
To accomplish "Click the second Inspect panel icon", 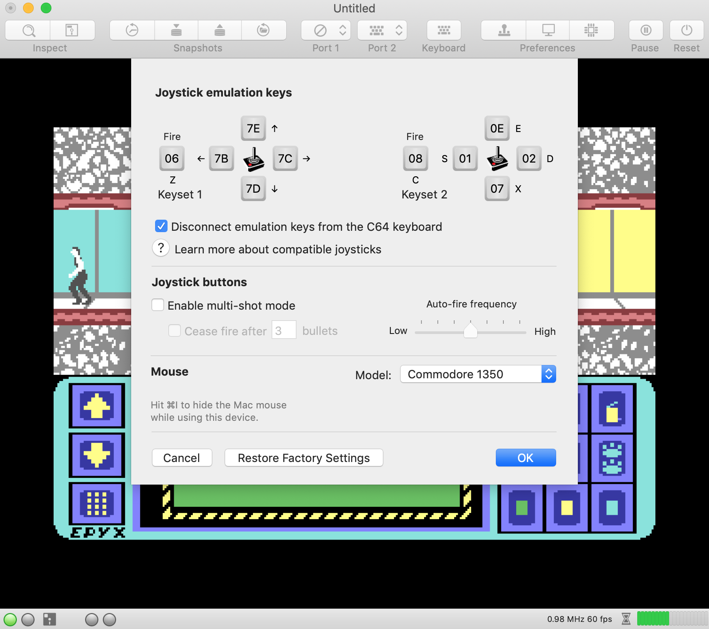I will 72,30.
